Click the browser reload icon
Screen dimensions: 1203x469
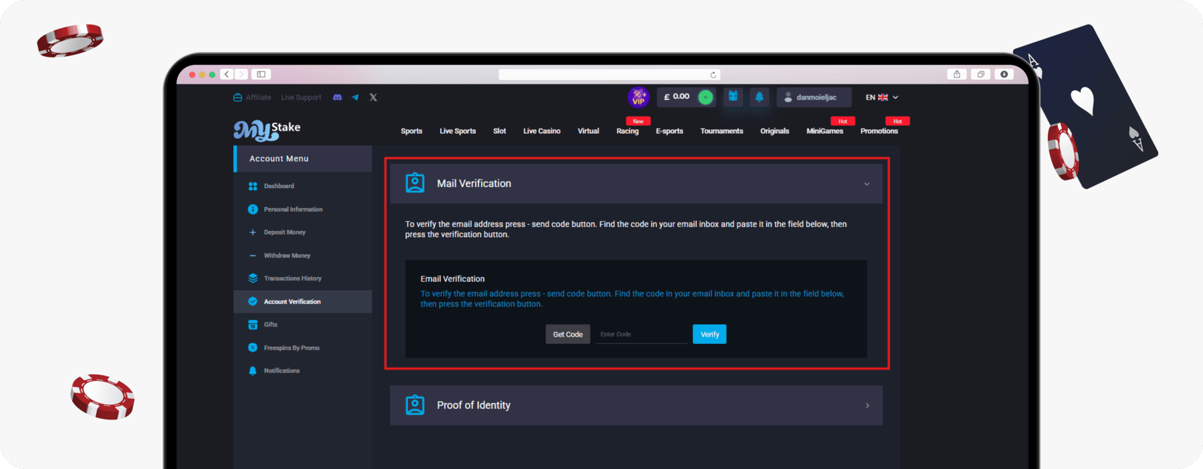coord(713,75)
